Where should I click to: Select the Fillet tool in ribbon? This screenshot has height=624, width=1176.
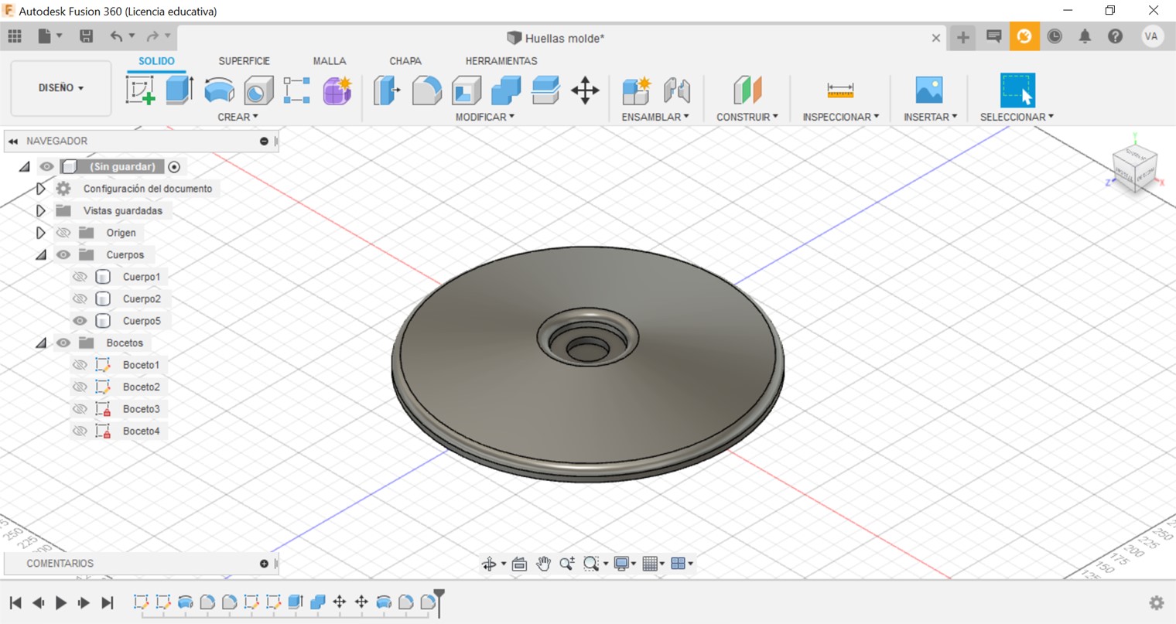[426, 90]
